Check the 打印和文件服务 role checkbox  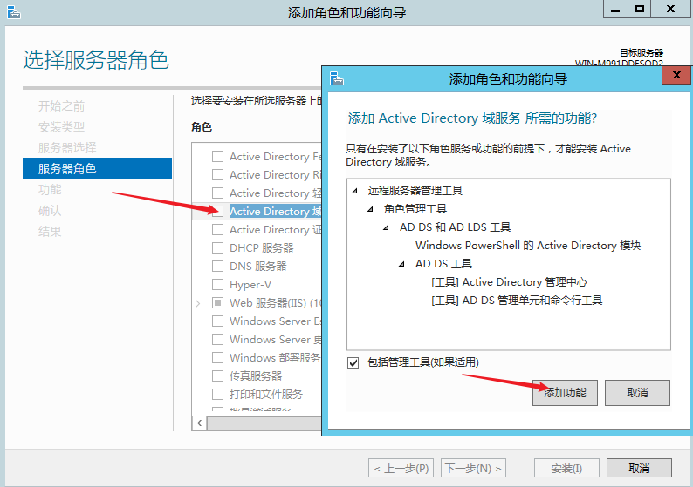tap(217, 394)
